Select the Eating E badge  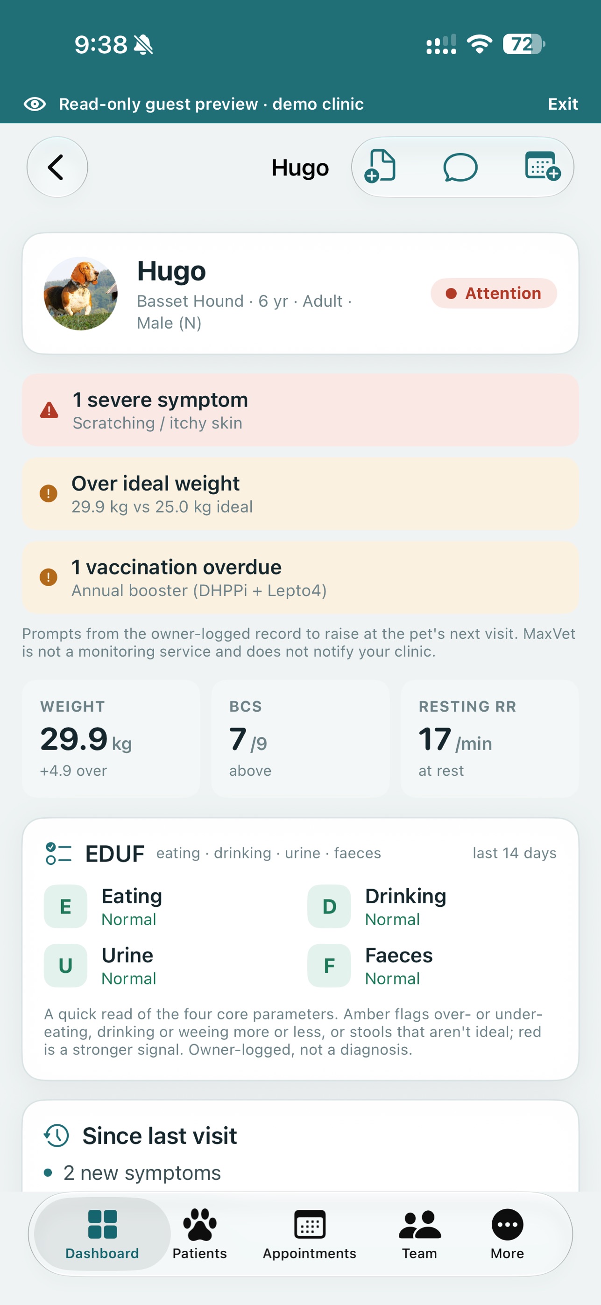tap(65, 906)
